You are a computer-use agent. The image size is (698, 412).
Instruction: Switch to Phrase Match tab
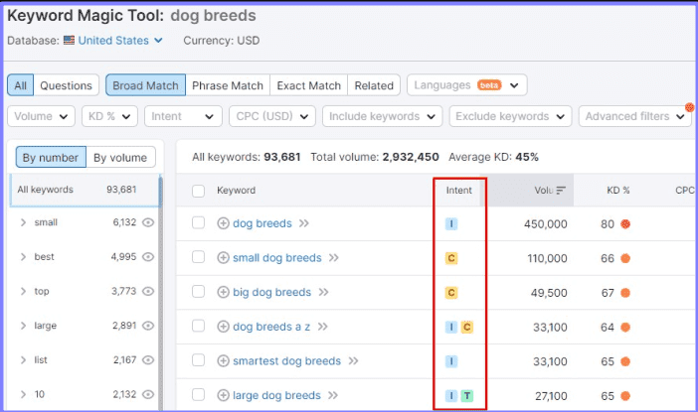(x=228, y=85)
